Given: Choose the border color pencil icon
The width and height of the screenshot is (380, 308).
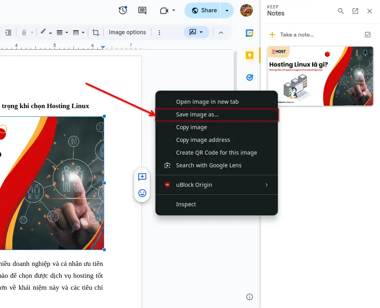Looking at the screenshot, I should [x=43, y=32].
